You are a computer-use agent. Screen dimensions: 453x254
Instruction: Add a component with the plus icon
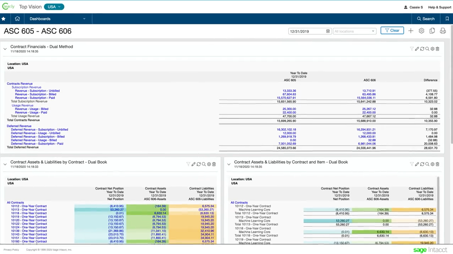(411, 31)
